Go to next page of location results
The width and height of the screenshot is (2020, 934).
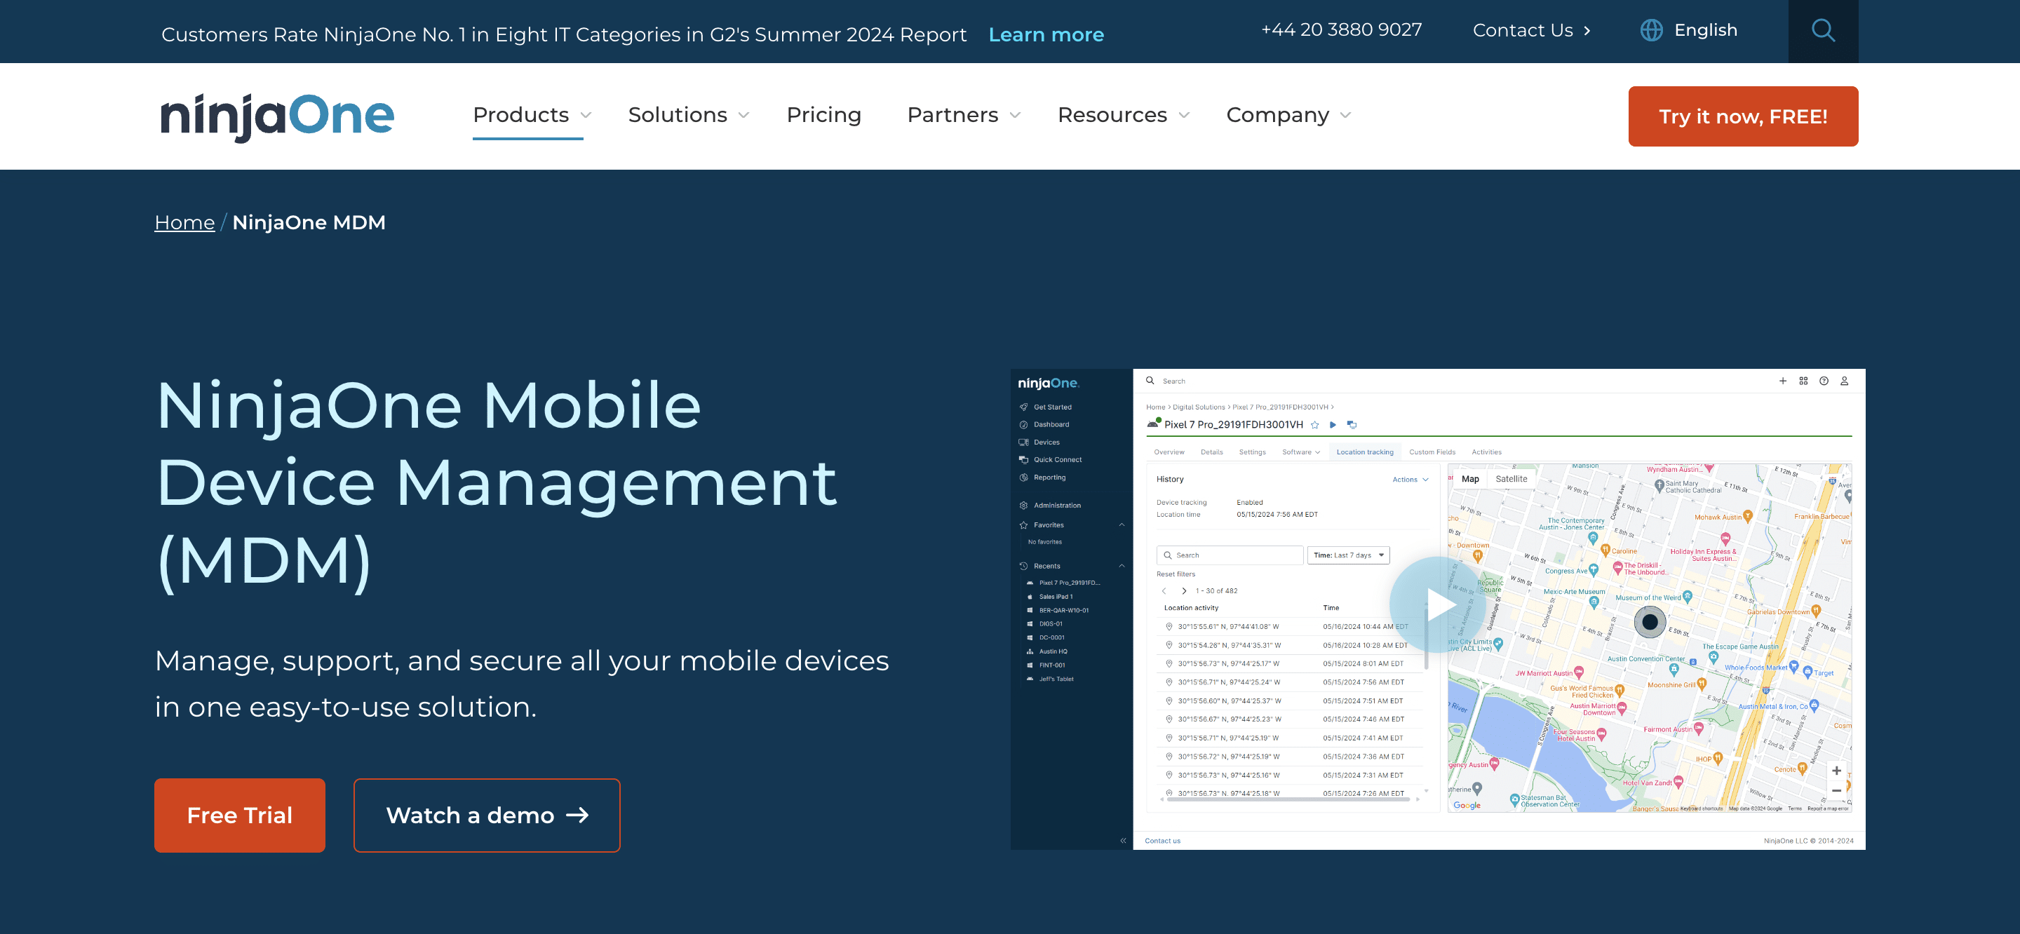(x=1184, y=590)
